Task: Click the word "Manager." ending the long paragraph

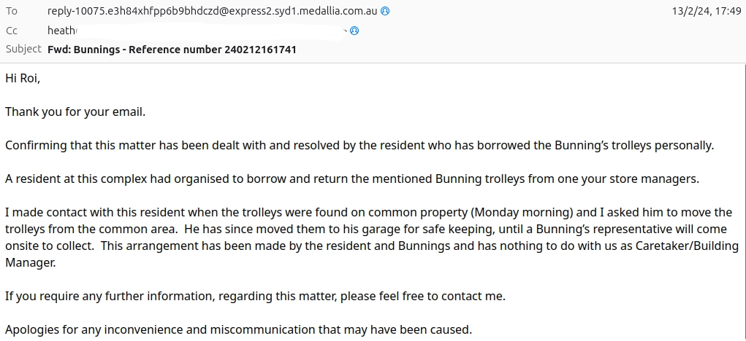Action: tap(30, 262)
